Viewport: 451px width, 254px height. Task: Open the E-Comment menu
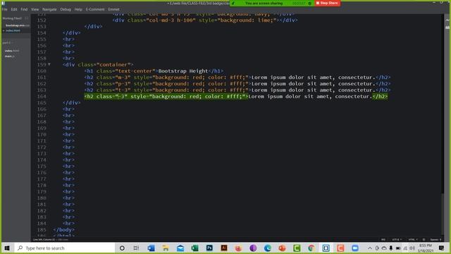(x=95, y=9)
